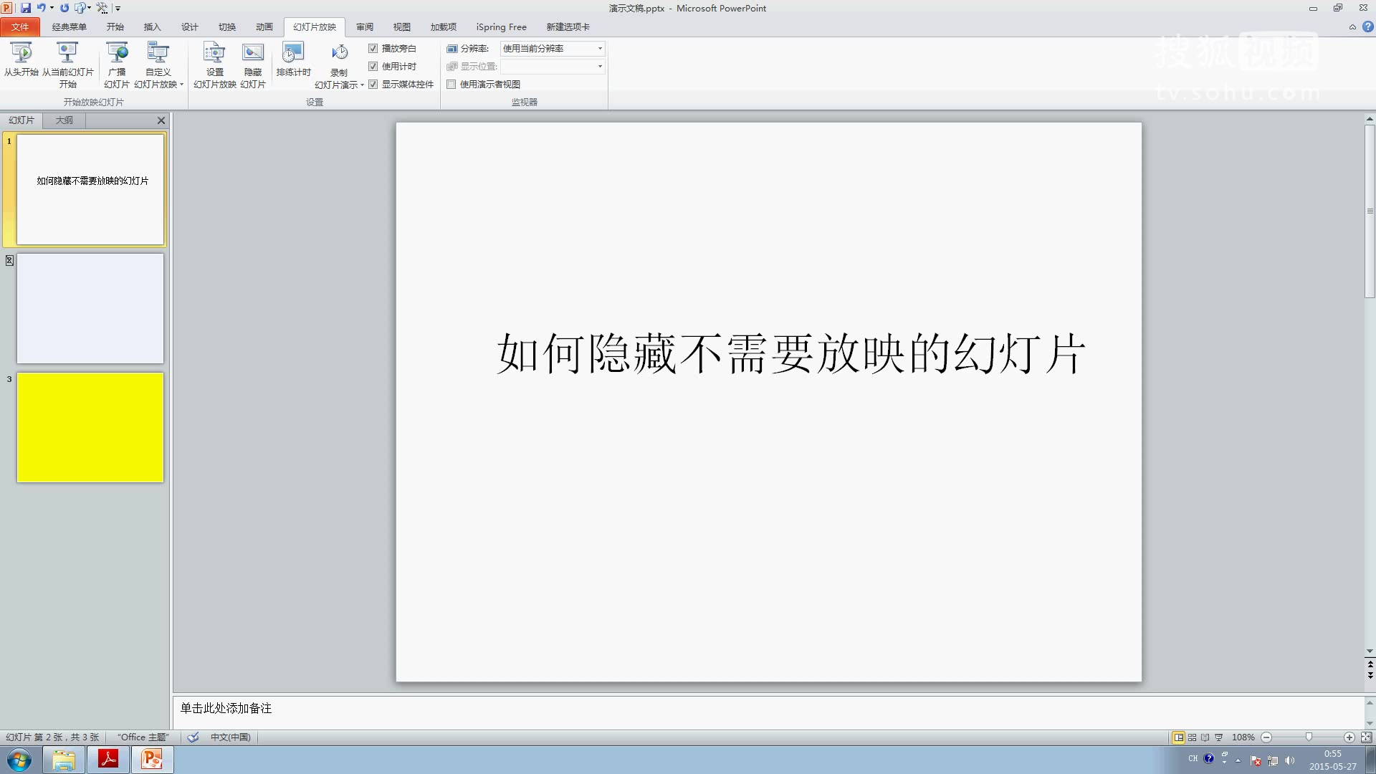
Task: Open 设置幻灯片放映 slideshow settings
Action: [213, 63]
